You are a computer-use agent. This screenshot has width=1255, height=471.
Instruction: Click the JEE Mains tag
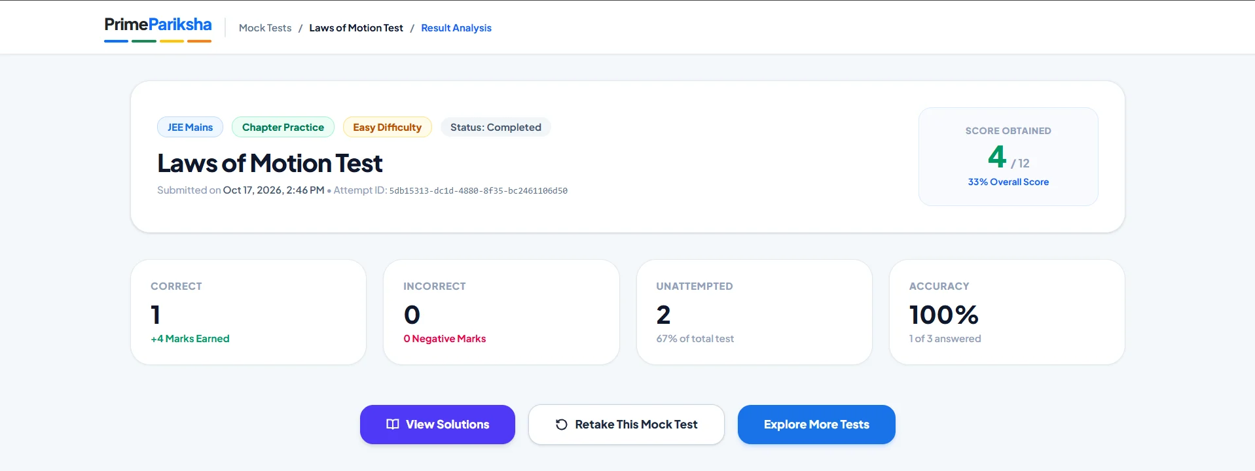click(190, 127)
